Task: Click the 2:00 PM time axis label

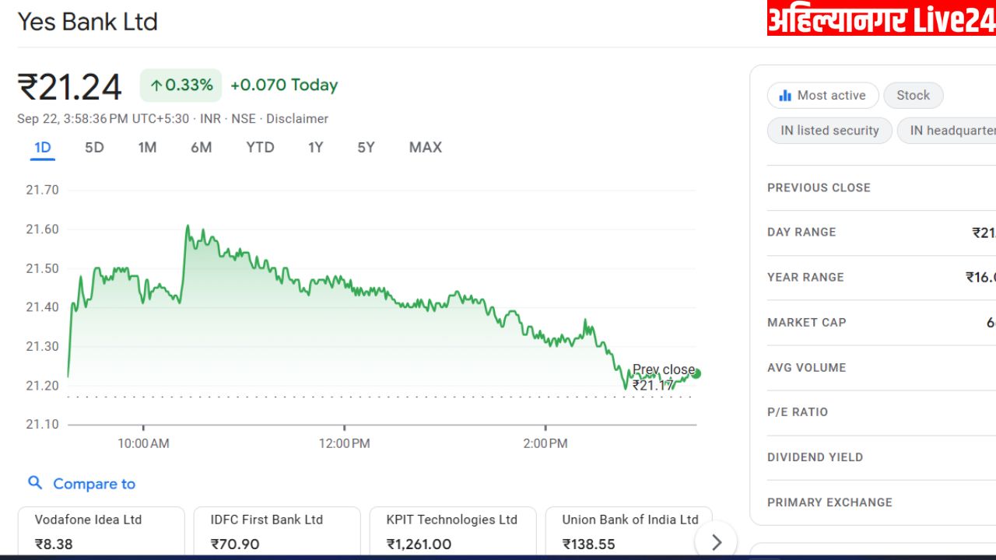Action: (545, 443)
